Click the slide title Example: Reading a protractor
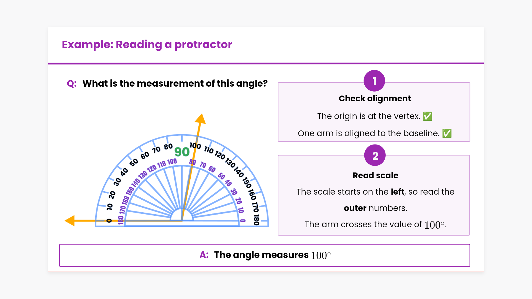532x299 pixels. tap(147, 44)
